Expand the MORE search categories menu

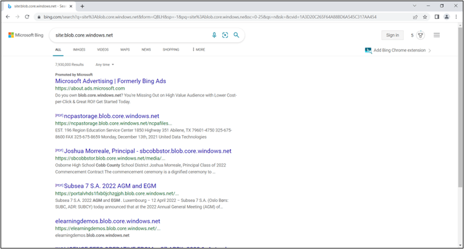199,50
